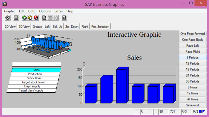Viewport: 209px width, 117px height.
Task: Select the Stock level row
Action: (34, 78)
